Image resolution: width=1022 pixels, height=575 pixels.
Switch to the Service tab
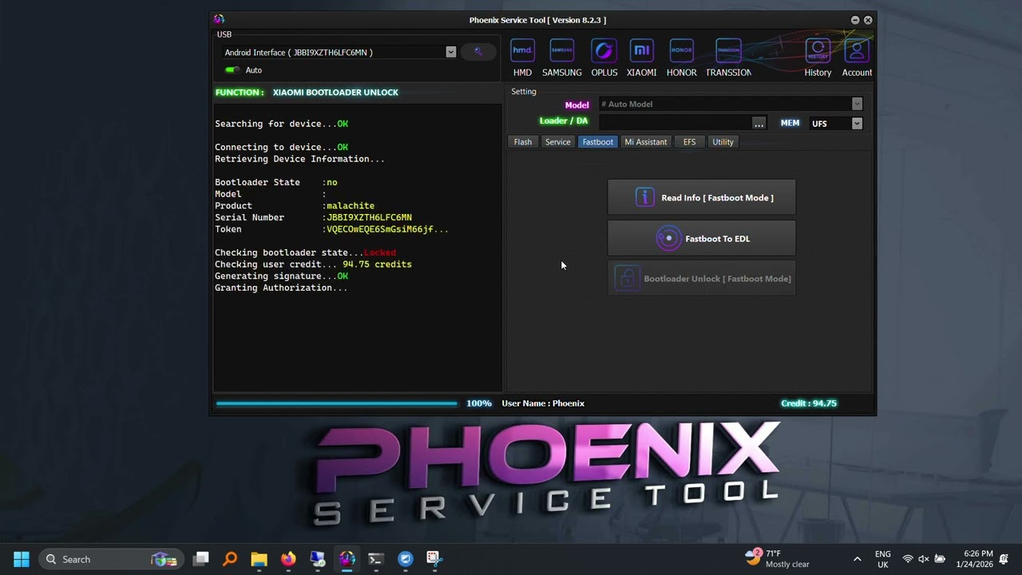coord(558,142)
